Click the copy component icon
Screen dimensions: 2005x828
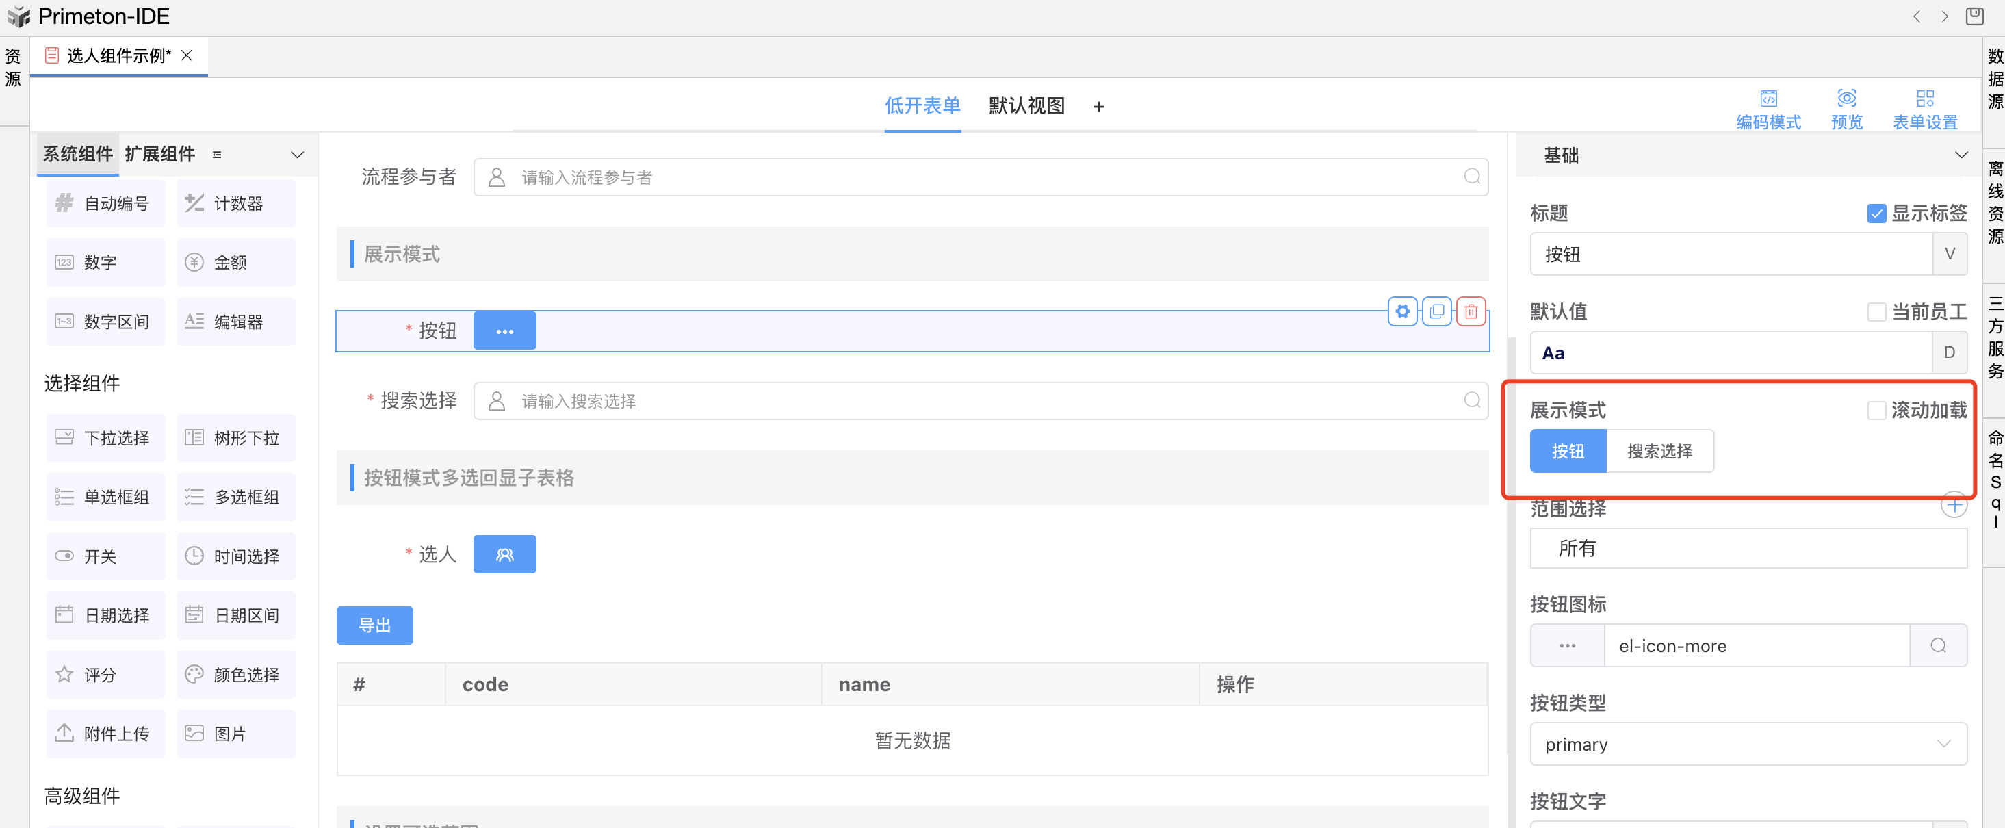[x=1436, y=312]
